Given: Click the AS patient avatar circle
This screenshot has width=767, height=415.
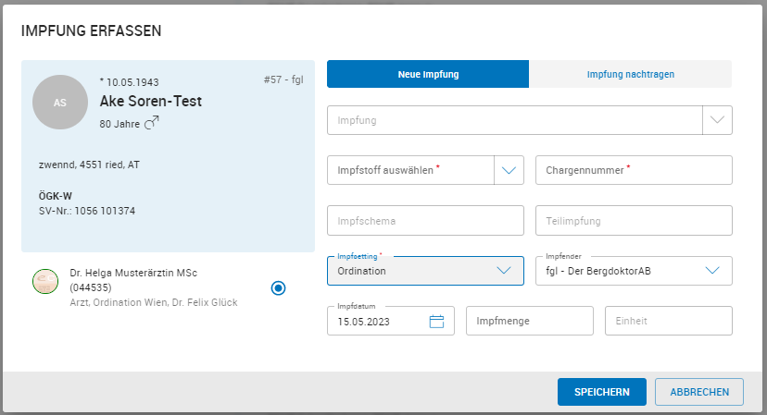Looking at the screenshot, I should point(60,103).
